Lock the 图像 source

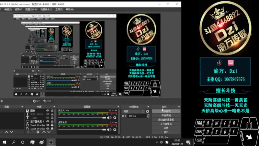52,110
